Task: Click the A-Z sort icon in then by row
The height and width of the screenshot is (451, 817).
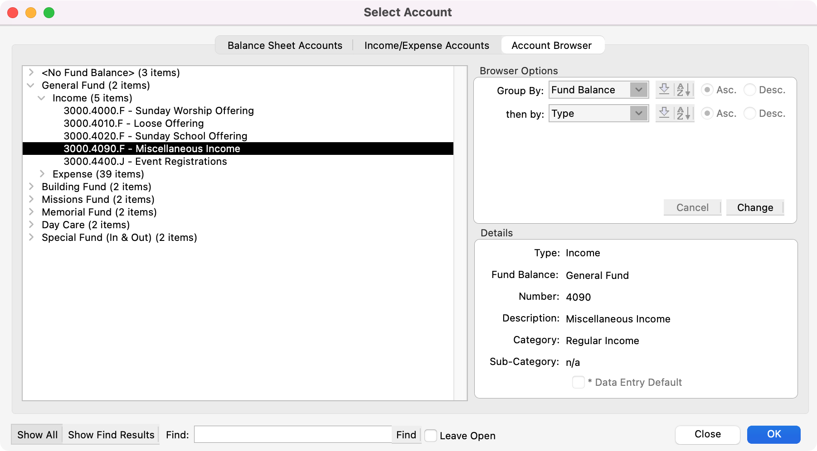Action: click(x=684, y=113)
